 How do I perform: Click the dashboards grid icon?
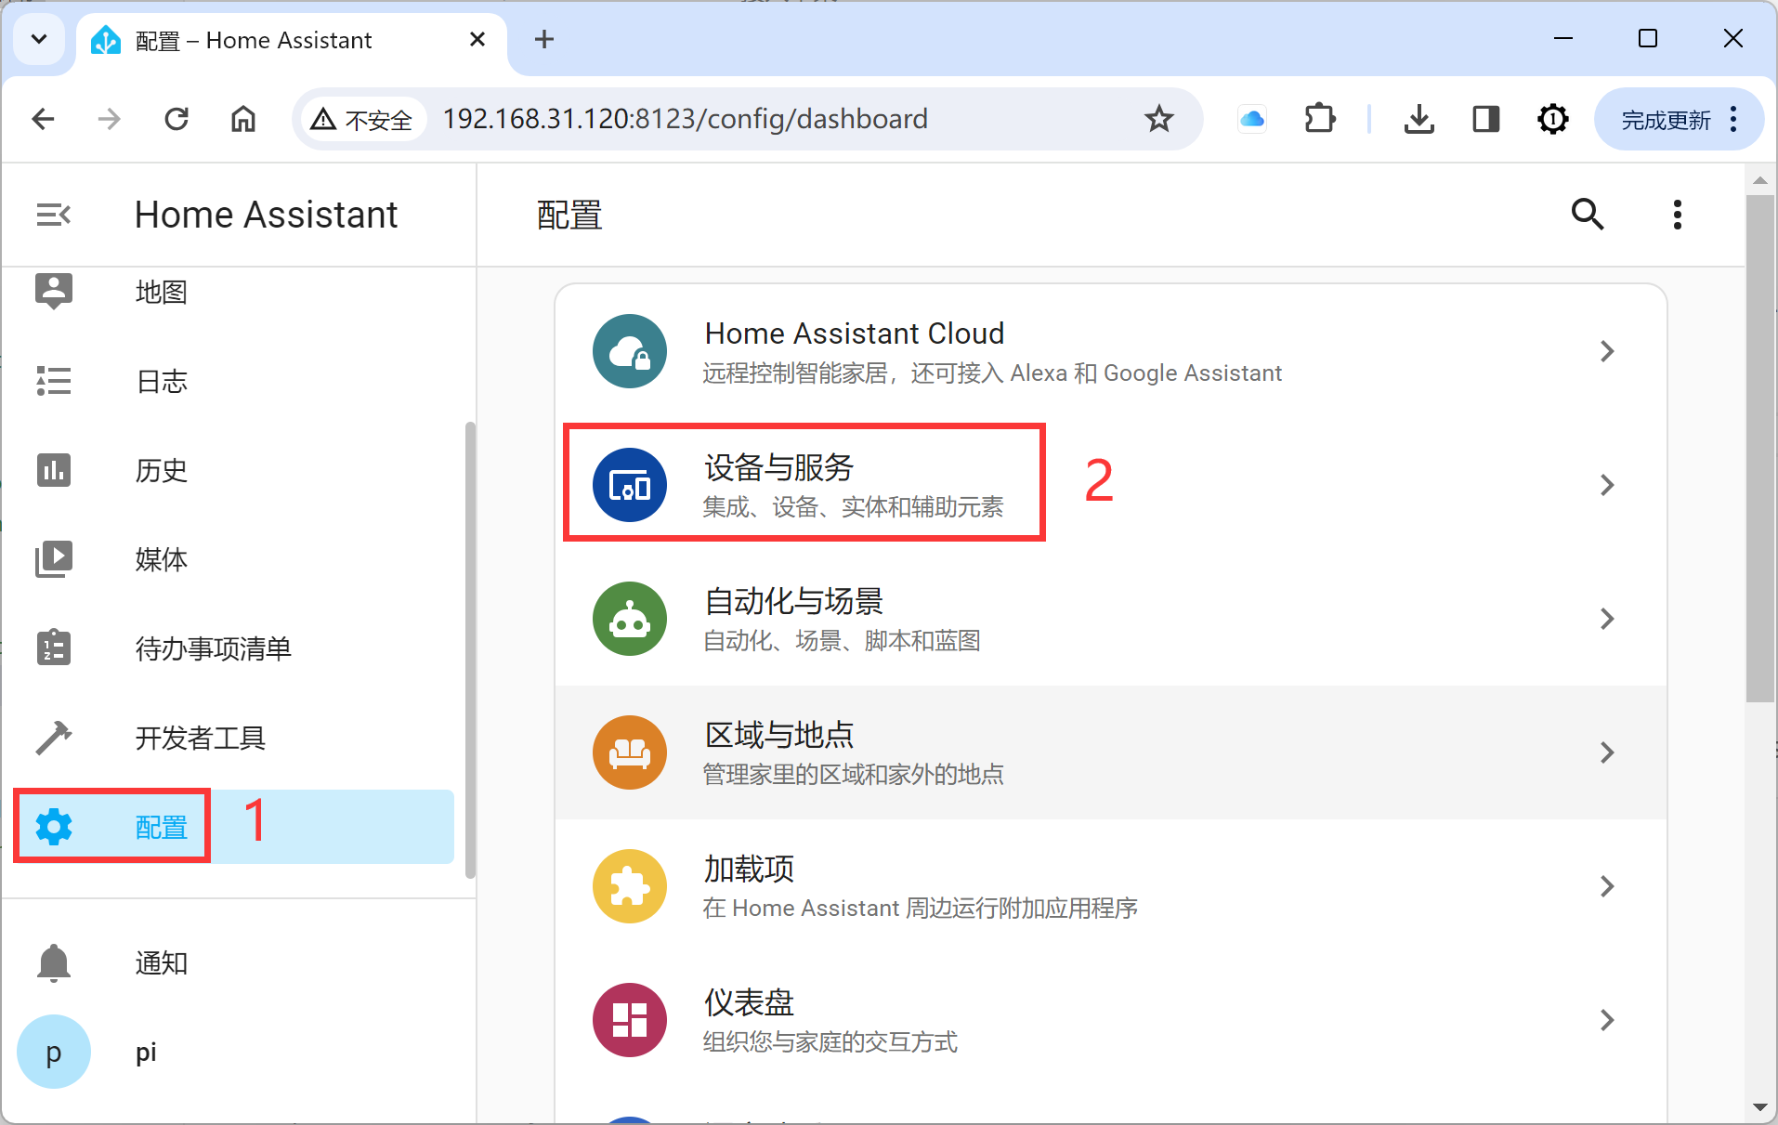(630, 1020)
